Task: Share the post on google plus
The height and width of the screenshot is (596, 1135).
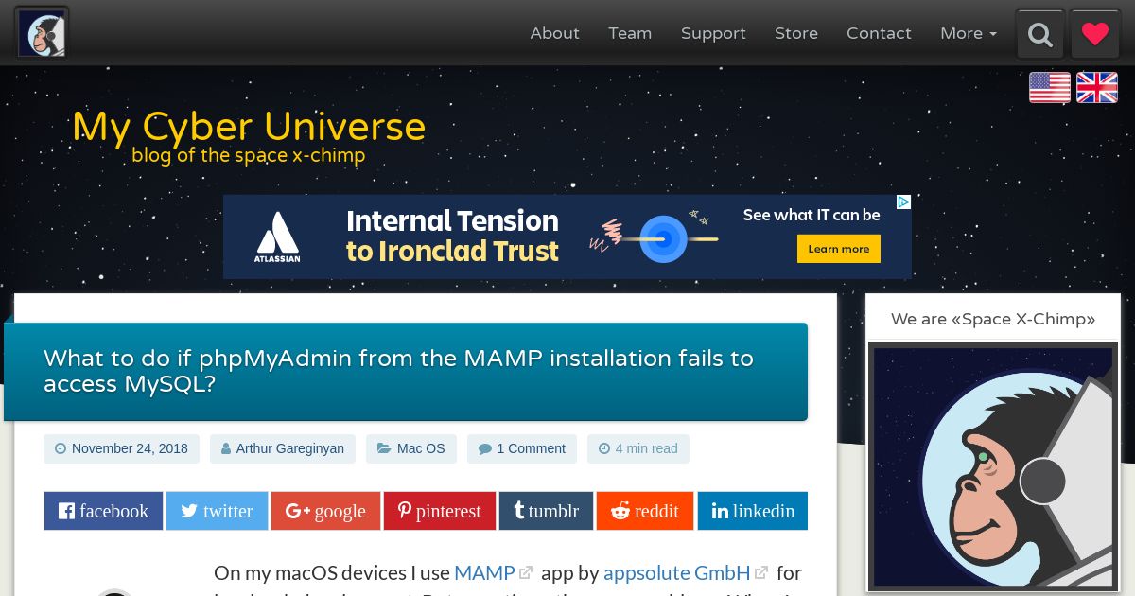Action: point(325,511)
